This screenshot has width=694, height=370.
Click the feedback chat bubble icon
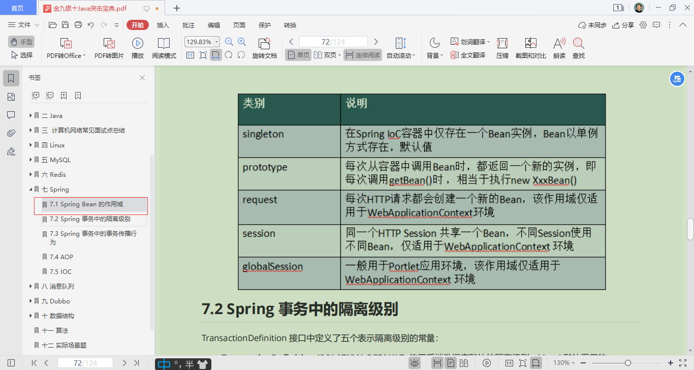656,25
